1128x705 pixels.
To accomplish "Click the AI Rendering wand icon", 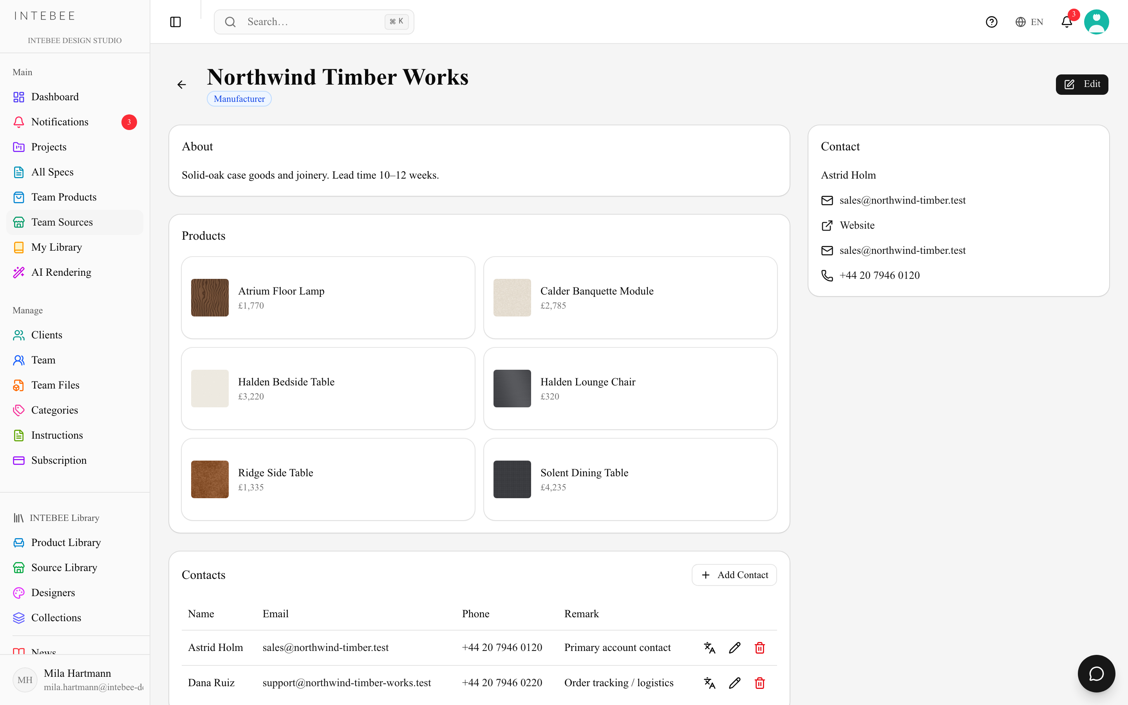I will [x=19, y=272].
